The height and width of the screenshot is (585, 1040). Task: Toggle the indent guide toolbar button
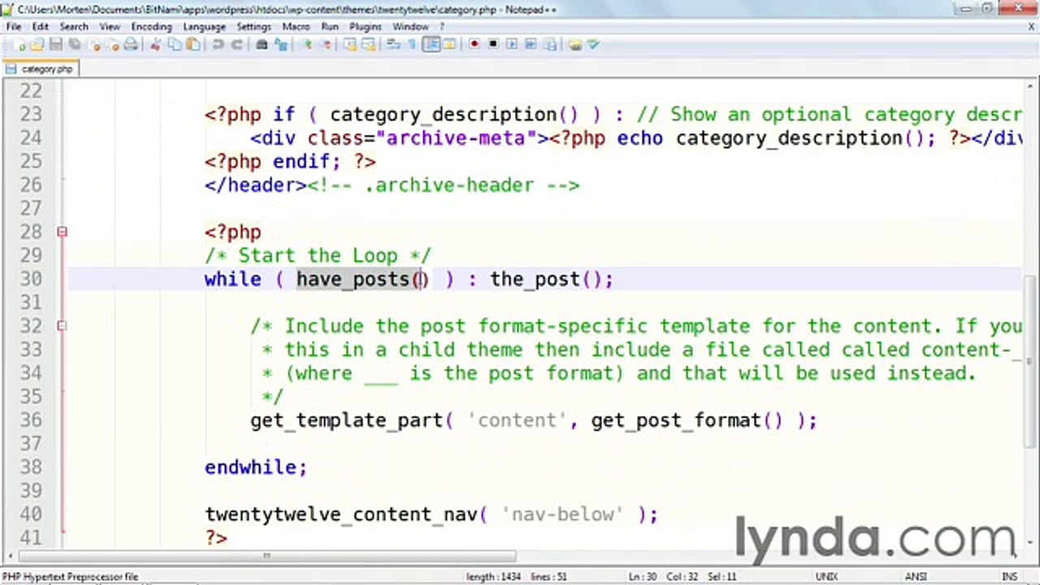[x=431, y=45]
